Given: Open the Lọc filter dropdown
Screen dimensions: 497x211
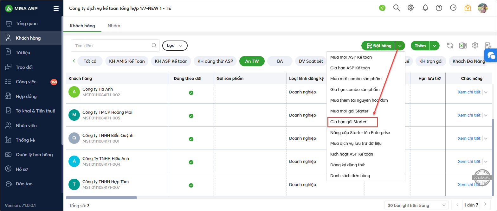Looking at the screenshot, I should pyautogui.click(x=175, y=46).
